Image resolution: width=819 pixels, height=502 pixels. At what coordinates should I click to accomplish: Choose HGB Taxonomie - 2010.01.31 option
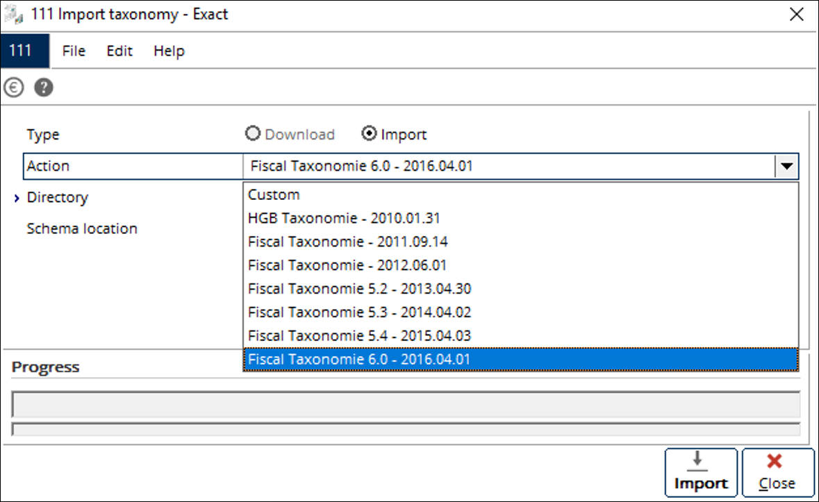pyautogui.click(x=521, y=218)
